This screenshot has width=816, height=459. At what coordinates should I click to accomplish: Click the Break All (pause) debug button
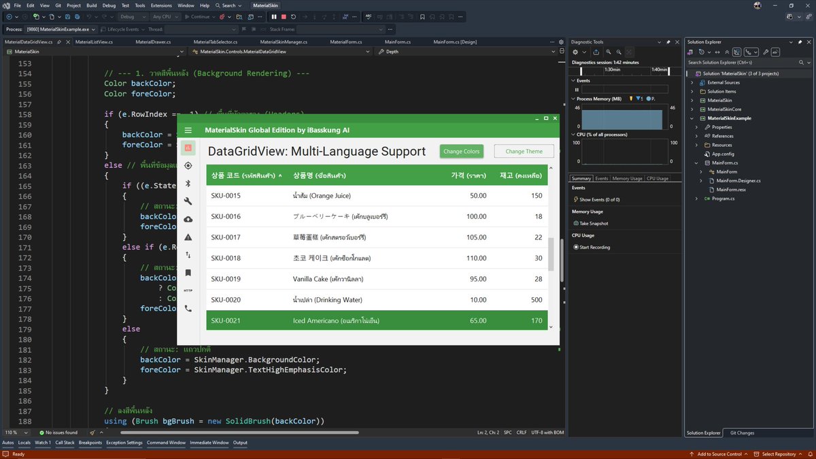point(274,16)
